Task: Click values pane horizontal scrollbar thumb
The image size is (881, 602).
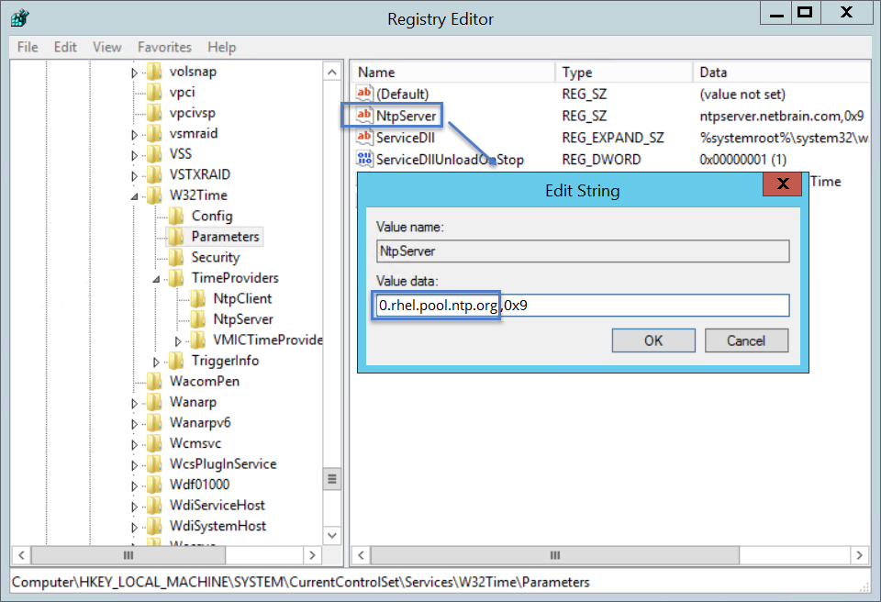Action: click(555, 555)
